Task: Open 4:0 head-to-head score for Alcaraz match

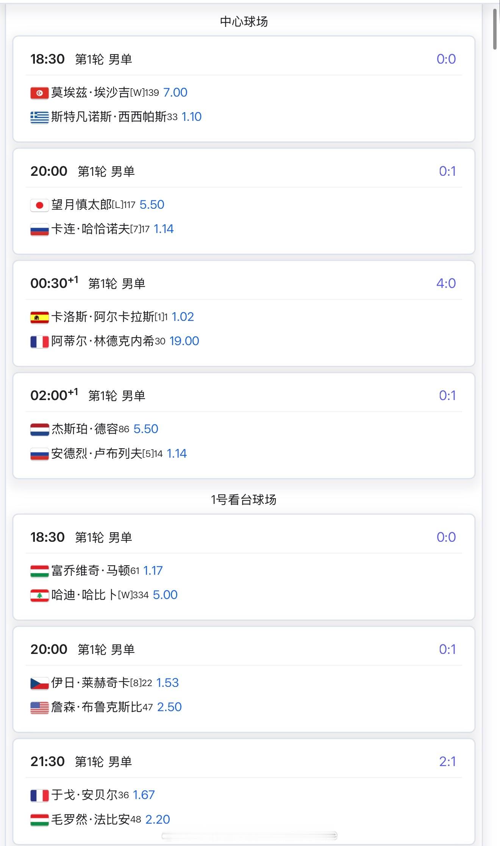Action: tap(446, 283)
